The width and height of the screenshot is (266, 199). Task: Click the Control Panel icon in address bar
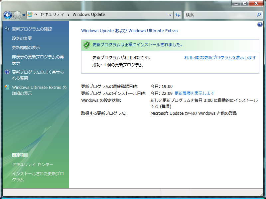pyautogui.click(x=30, y=15)
